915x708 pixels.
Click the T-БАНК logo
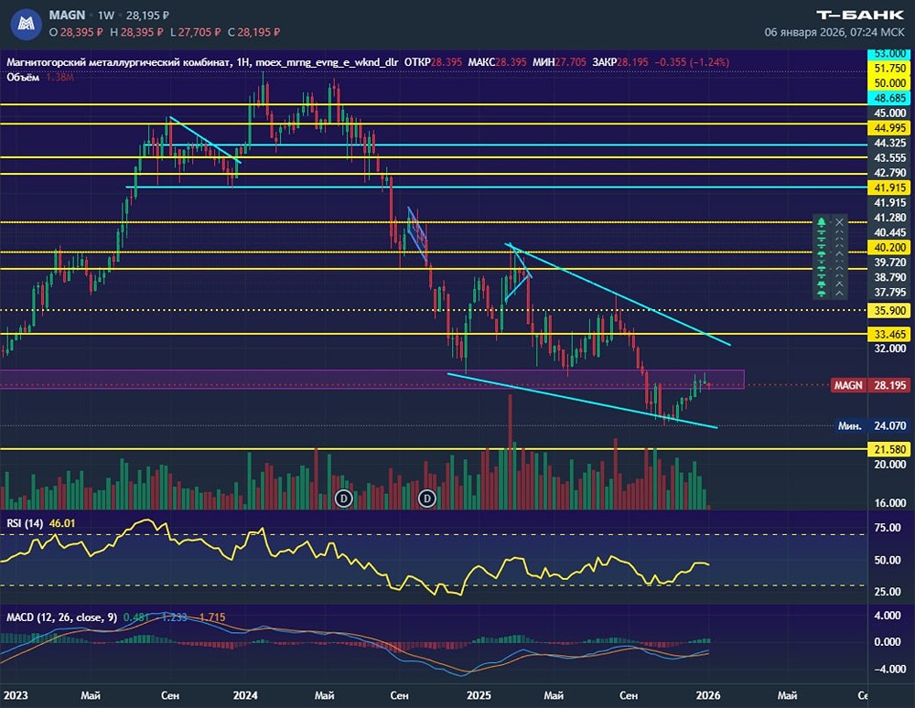(859, 16)
